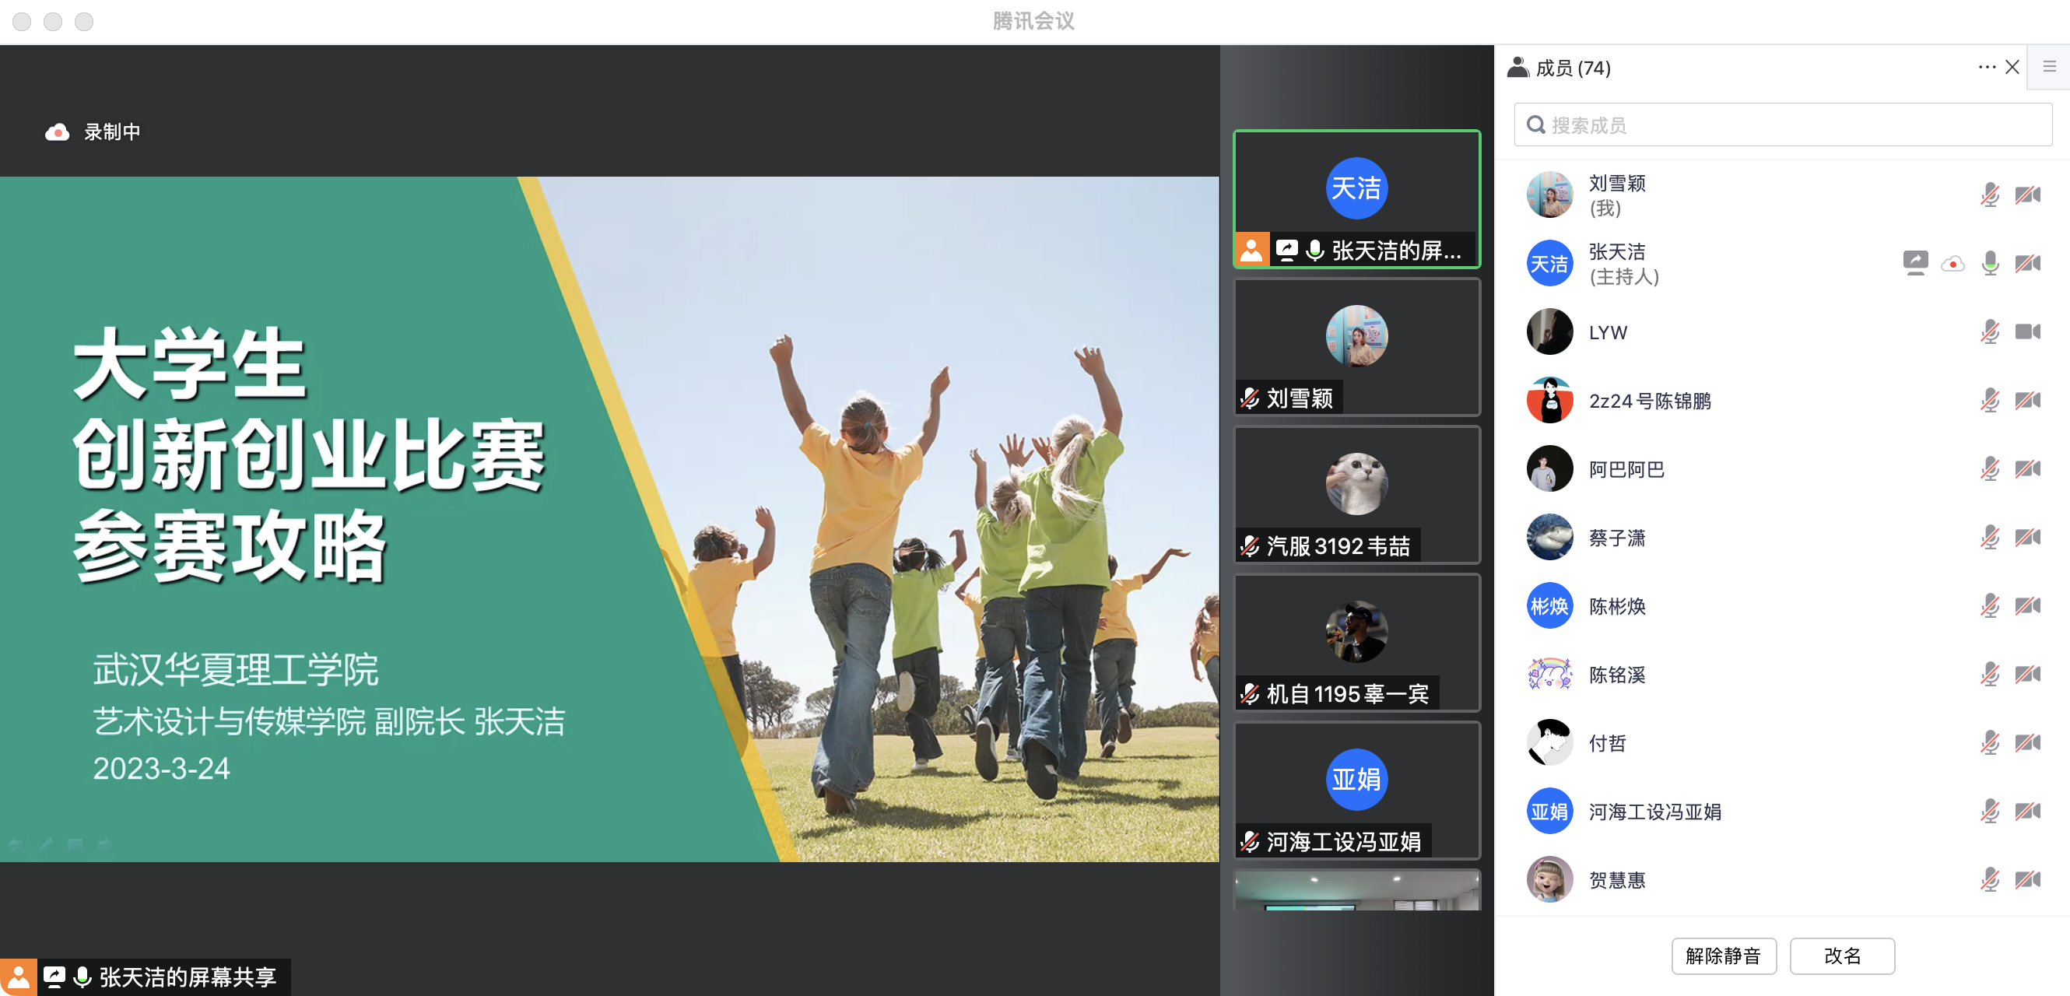Toggle 刘雪颖 (我) camera icon
The height and width of the screenshot is (996, 2070).
point(2027,195)
